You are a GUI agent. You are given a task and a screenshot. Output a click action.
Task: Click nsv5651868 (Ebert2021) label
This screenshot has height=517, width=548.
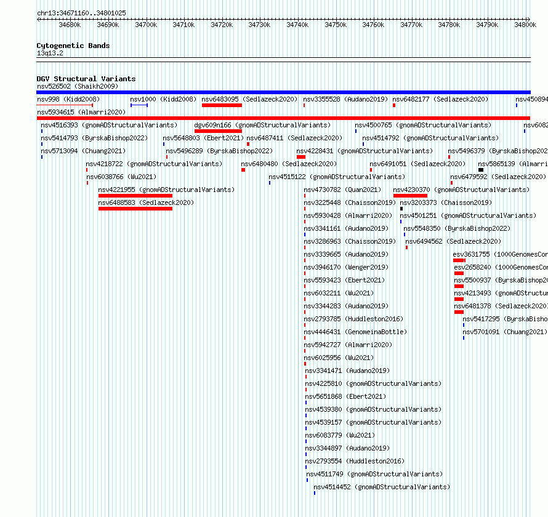[345, 396]
